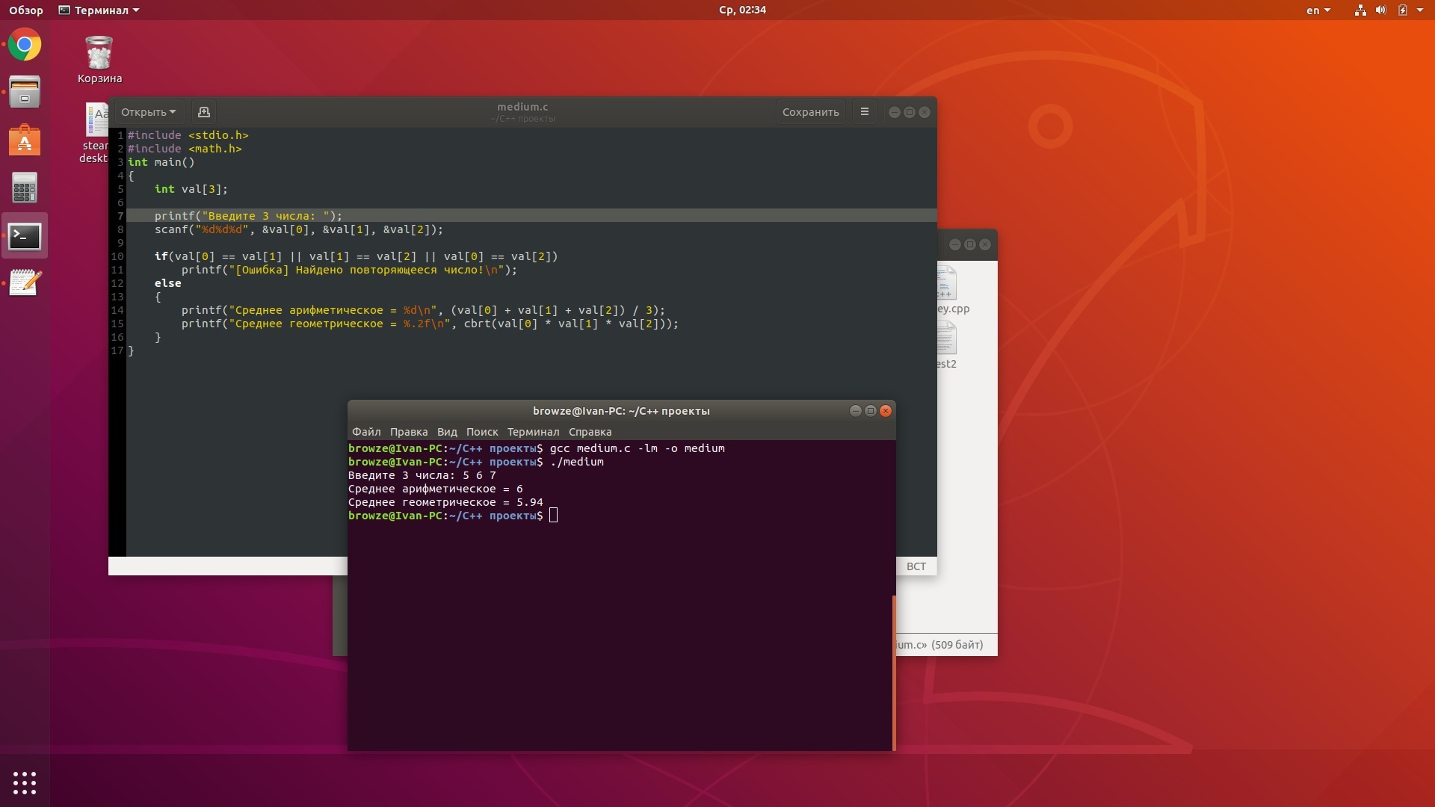Image resolution: width=1435 pixels, height=807 pixels.
Task: Maximize the gedit window
Action: (x=910, y=112)
